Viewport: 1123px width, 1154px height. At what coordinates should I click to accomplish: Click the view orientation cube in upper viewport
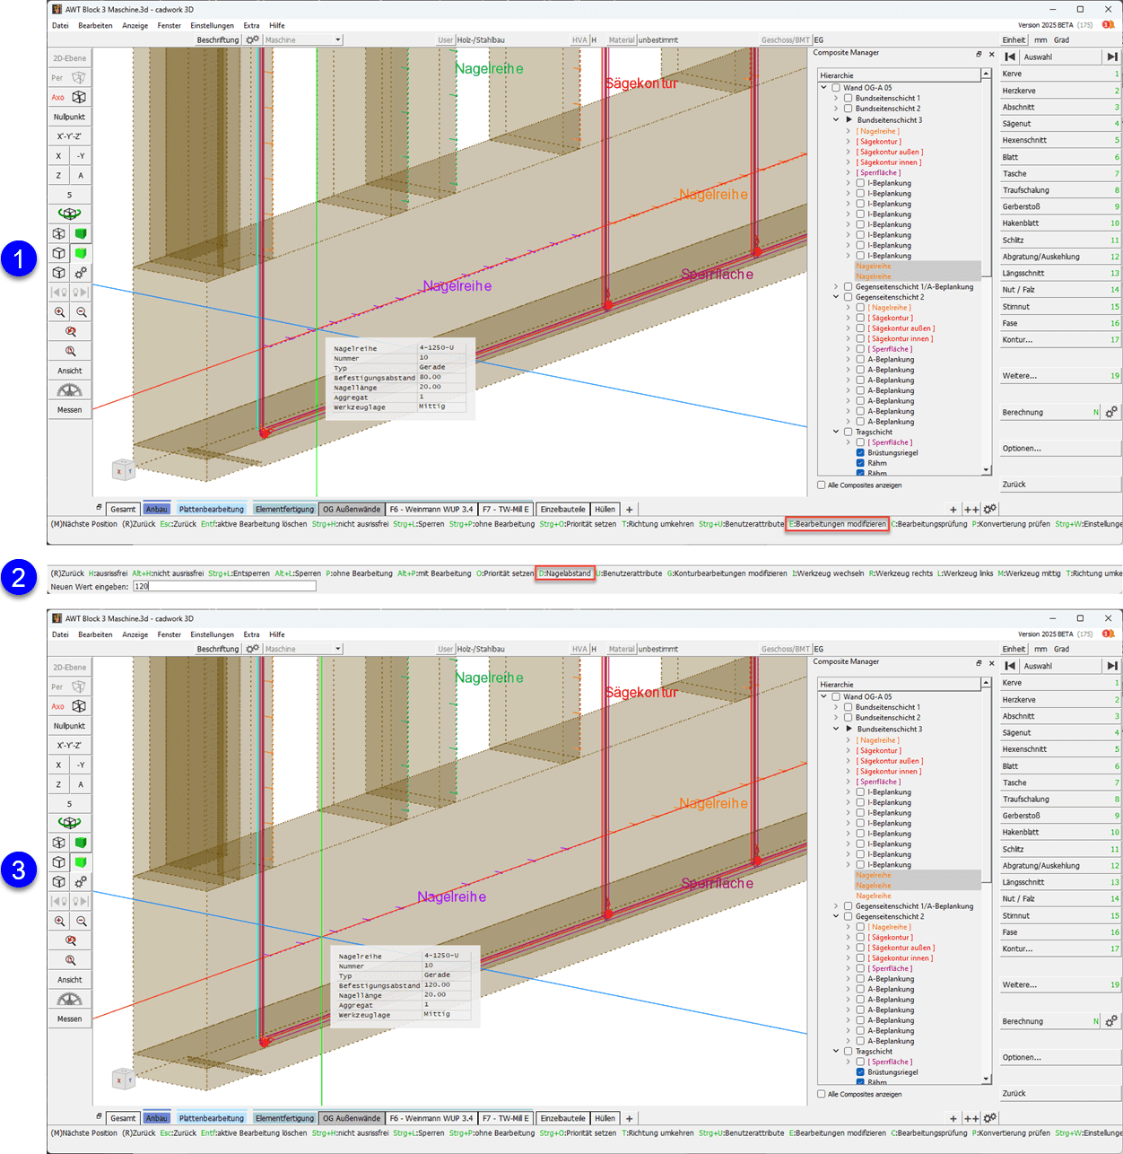(123, 468)
